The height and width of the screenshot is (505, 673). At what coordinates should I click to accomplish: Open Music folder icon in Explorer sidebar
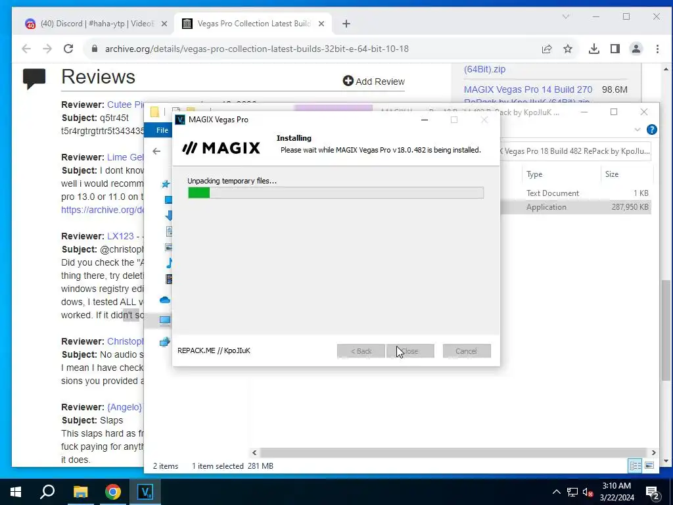169,263
